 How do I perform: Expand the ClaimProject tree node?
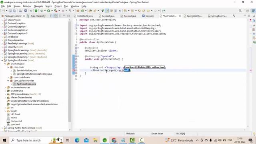pyautogui.click(x=2, y=20)
